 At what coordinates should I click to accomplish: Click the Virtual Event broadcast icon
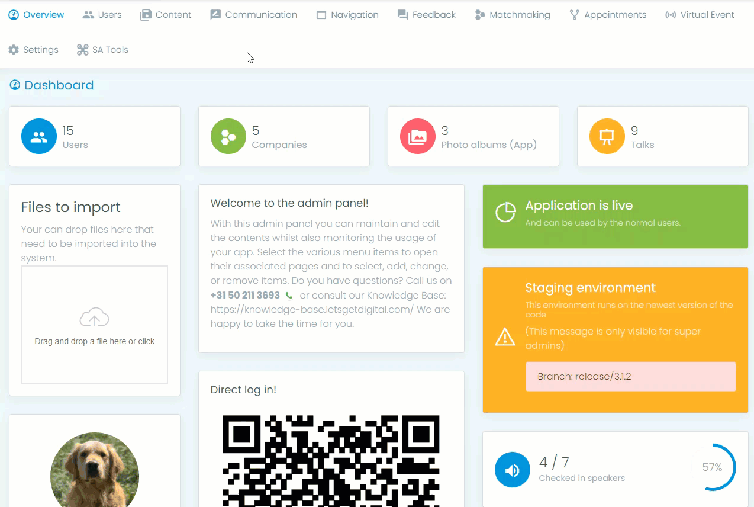671,15
